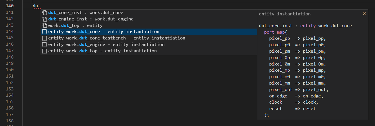Pick the work.dut_top : entity completion
This screenshot has width=375, height=126.
75,25
